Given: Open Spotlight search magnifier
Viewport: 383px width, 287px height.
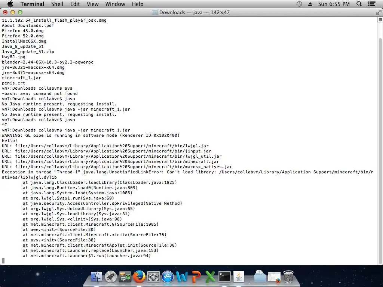Looking at the screenshot, I should click(x=359, y=4).
